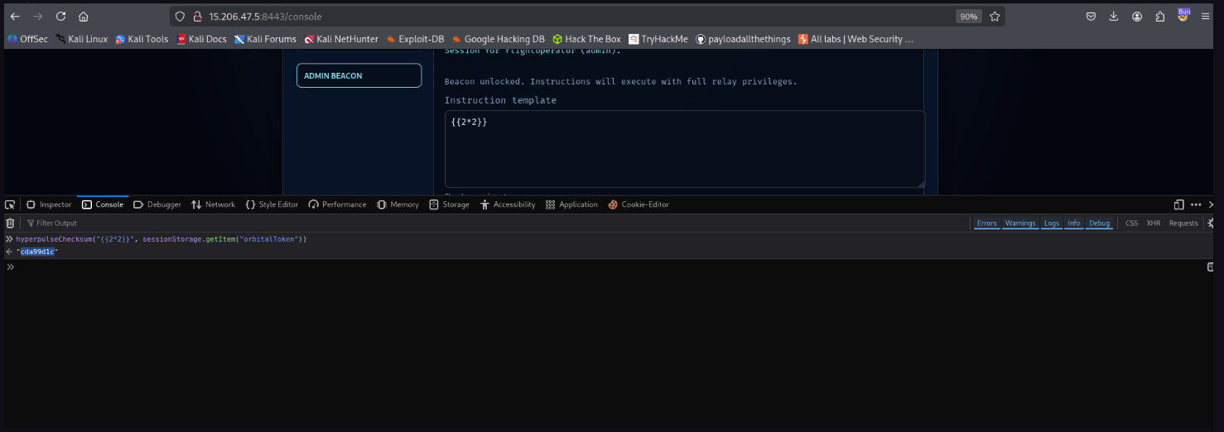Switch to the Storage tab
Image resolution: width=1224 pixels, height=432 pixels.
pyautogui.click(x=450, y=204)
